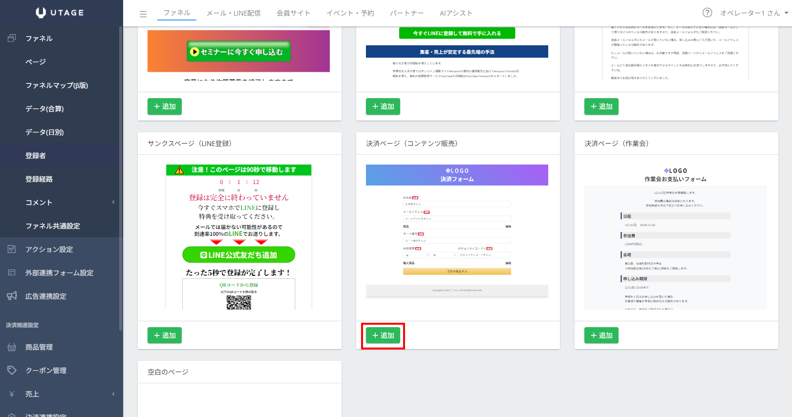Click the クーポン管理 tag icon
This screenshot has width=792, height=417.
(x=12, y=370)
